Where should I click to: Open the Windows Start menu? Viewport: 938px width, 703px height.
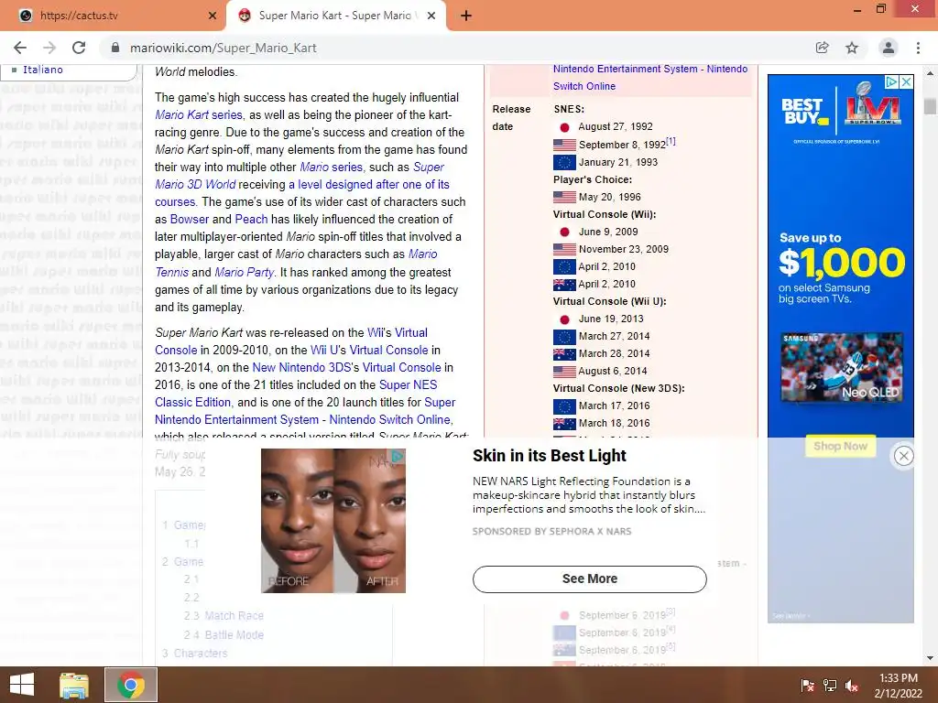(x=22, y=685)
